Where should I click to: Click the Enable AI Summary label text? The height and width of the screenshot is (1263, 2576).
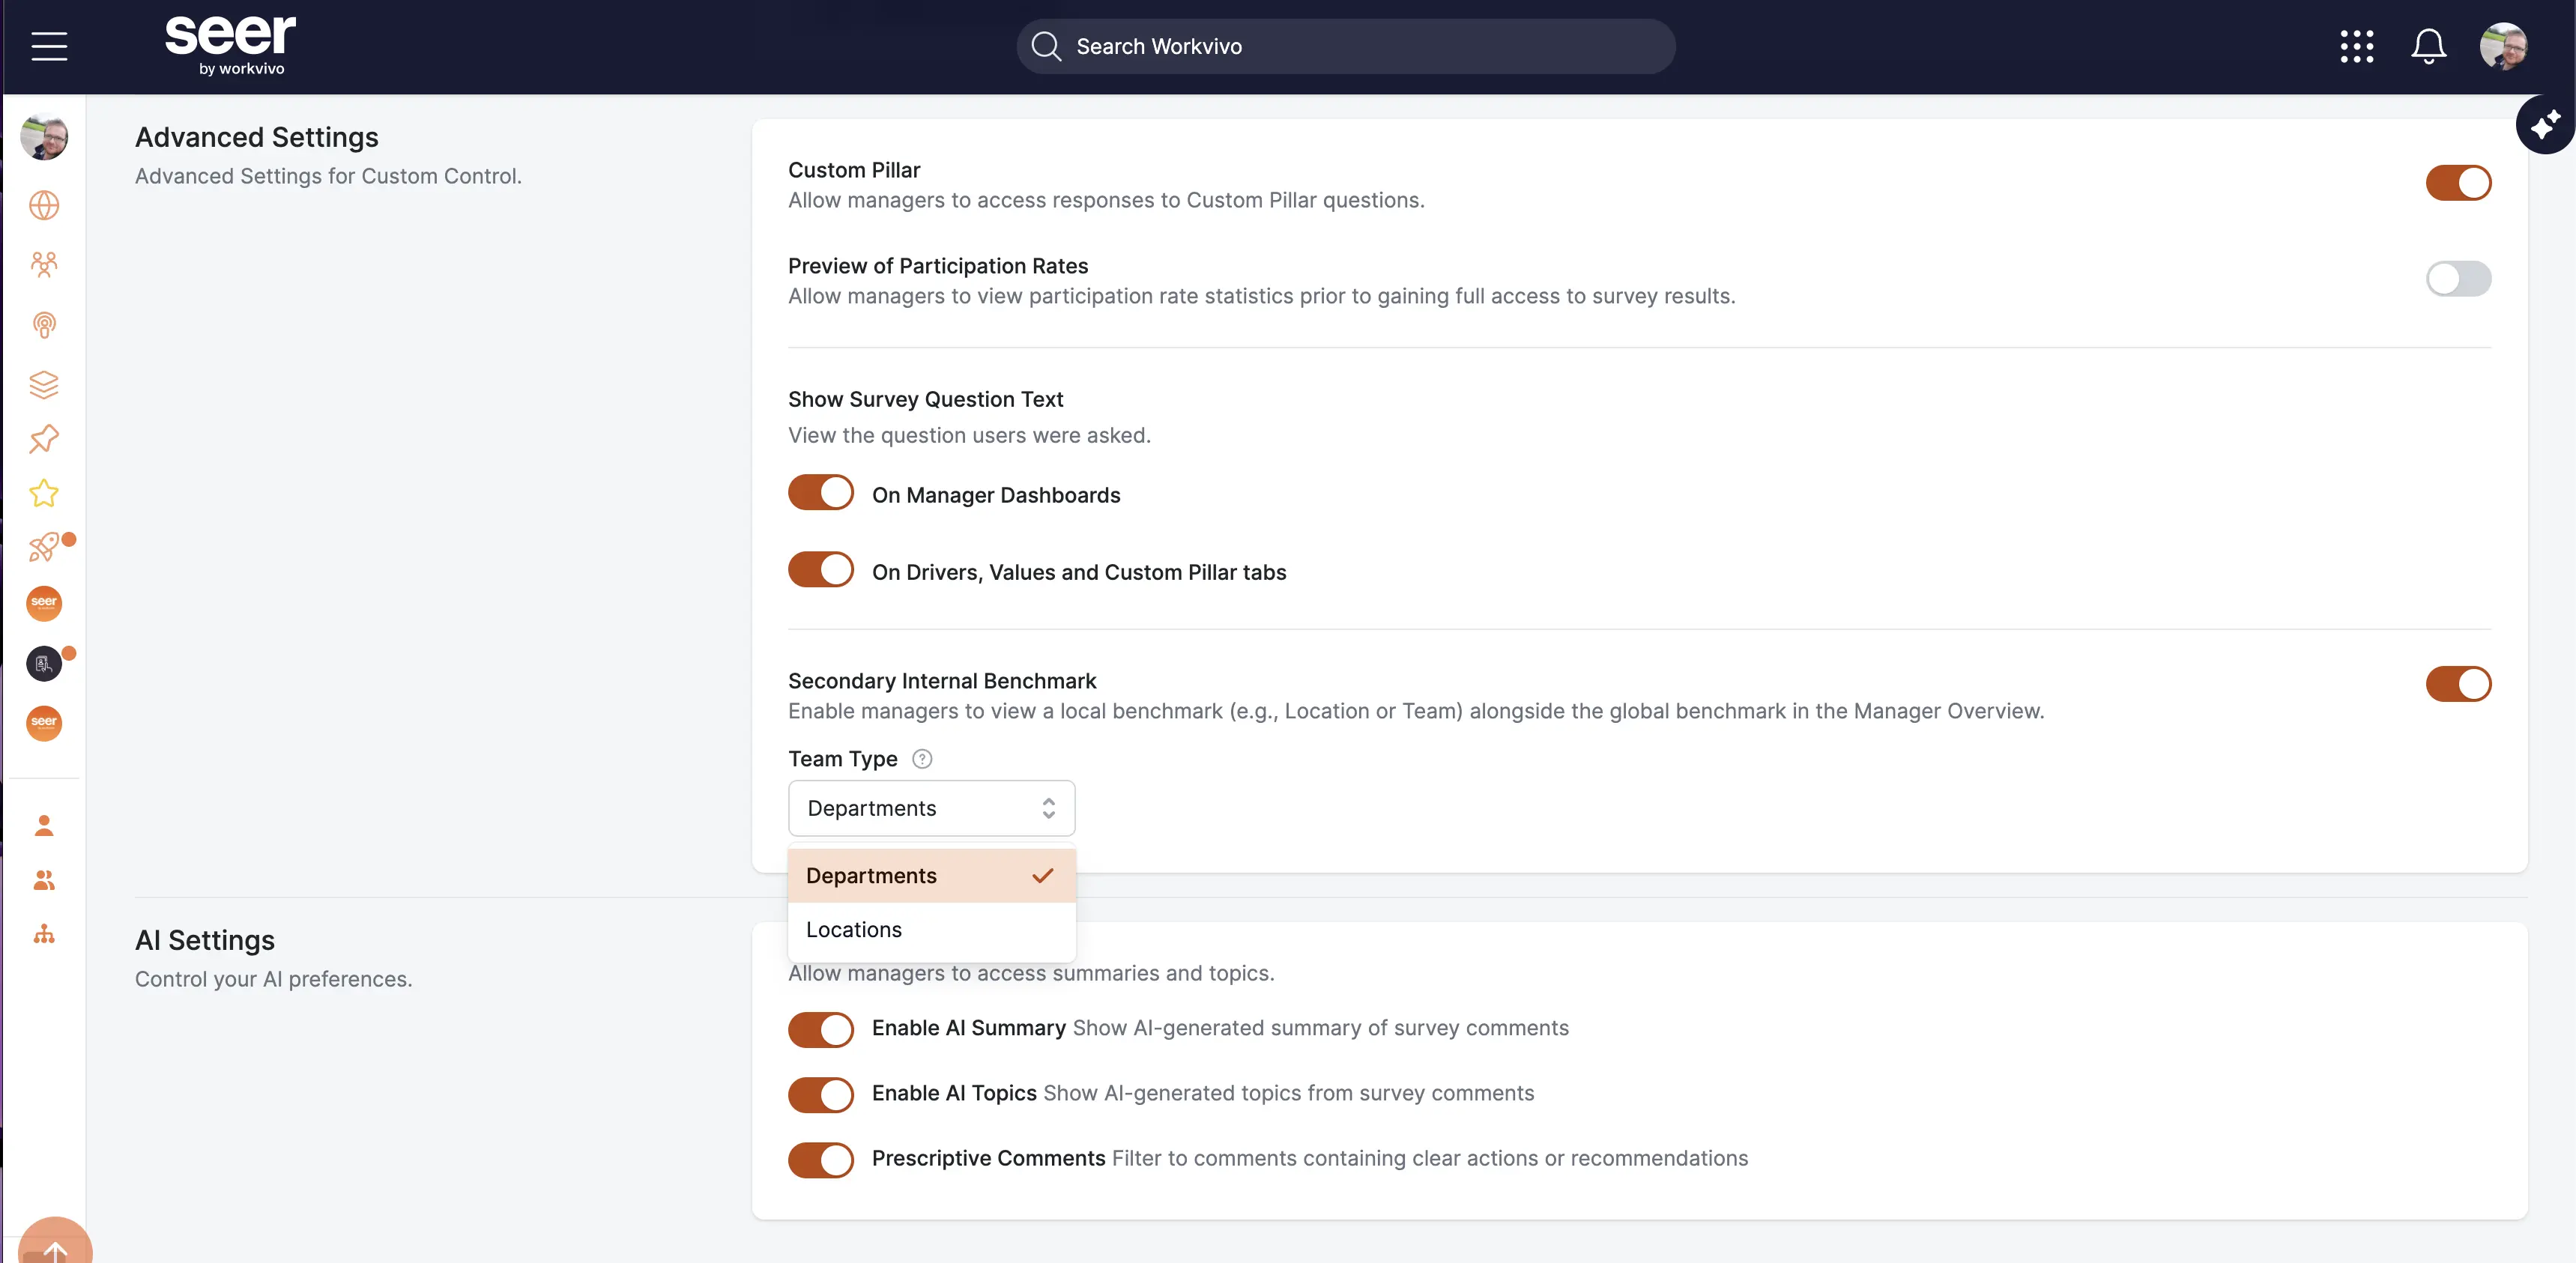pyautogui.click(x=968, y=1029)
